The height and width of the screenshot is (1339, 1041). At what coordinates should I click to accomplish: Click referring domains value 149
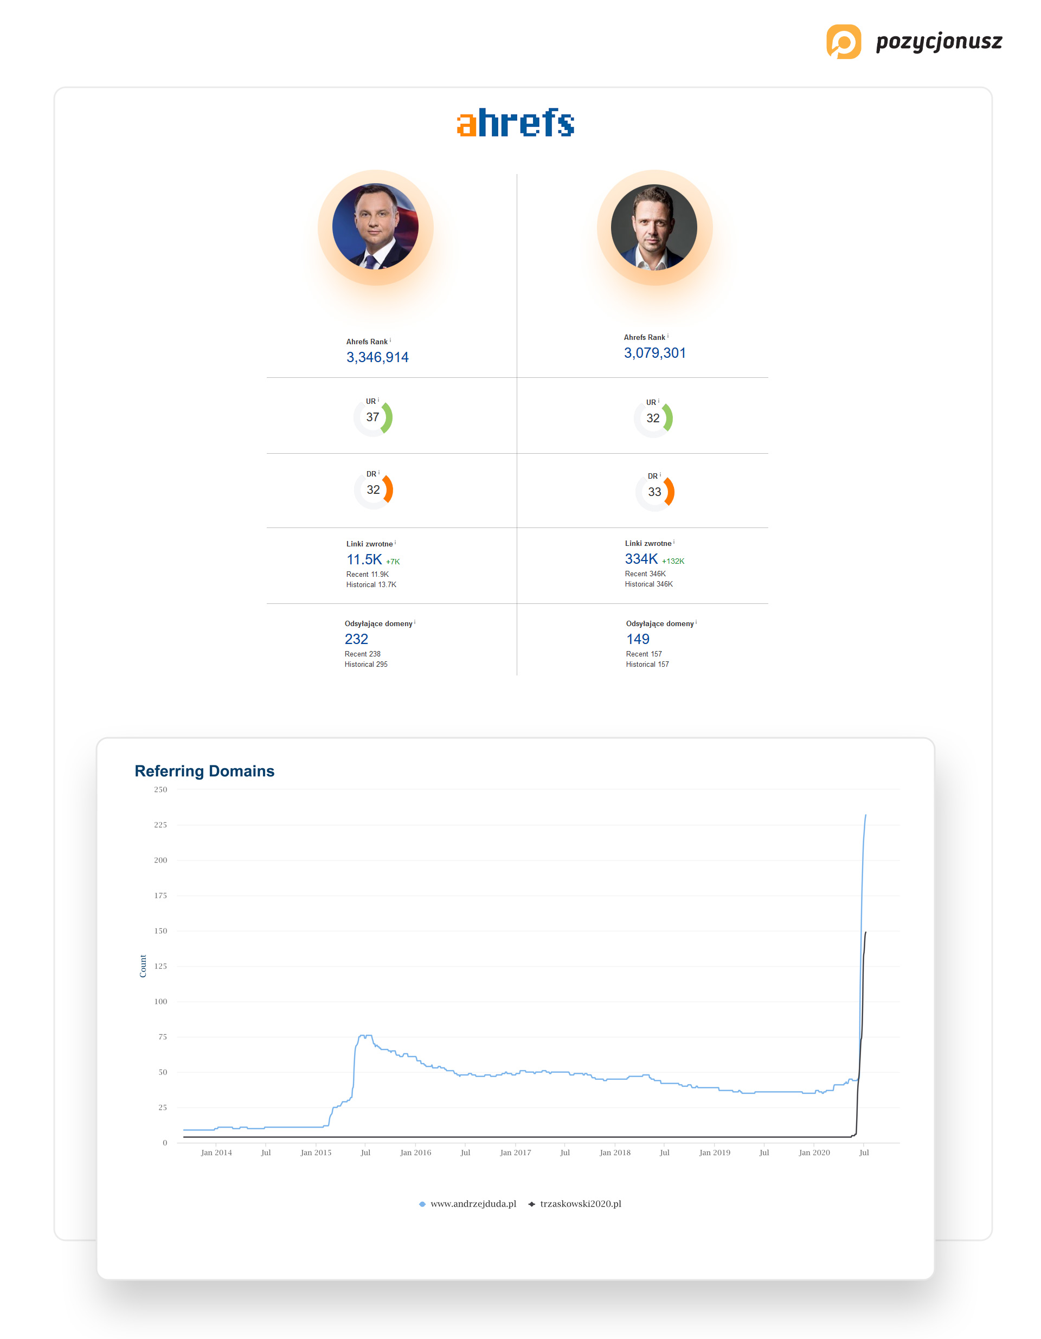638,640
